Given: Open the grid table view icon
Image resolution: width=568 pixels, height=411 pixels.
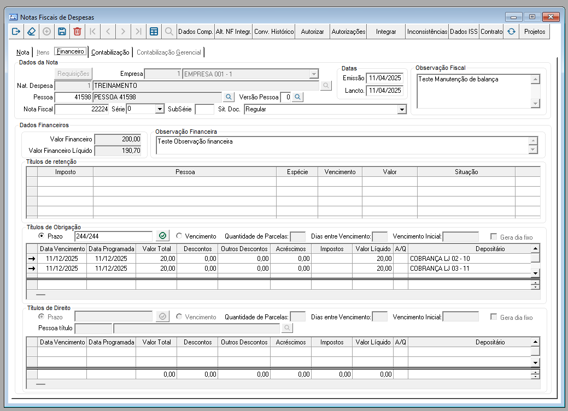Looking at the screenshot, I should pyautogui.click(x=154, y=32).
